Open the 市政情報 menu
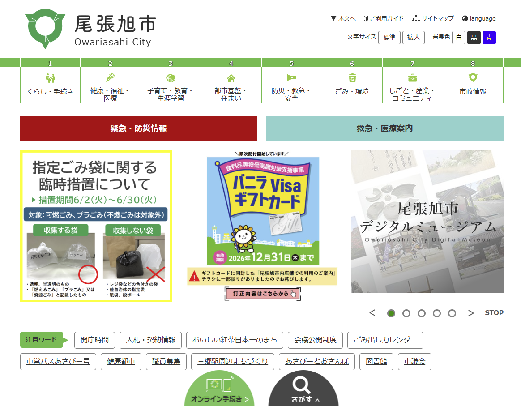This screenshot has height=406, width=521. point(473,85)
